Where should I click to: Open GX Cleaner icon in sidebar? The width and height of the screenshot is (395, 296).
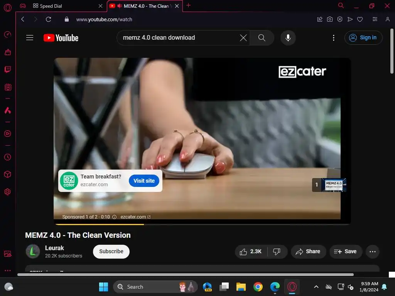[x=8, y=52]
